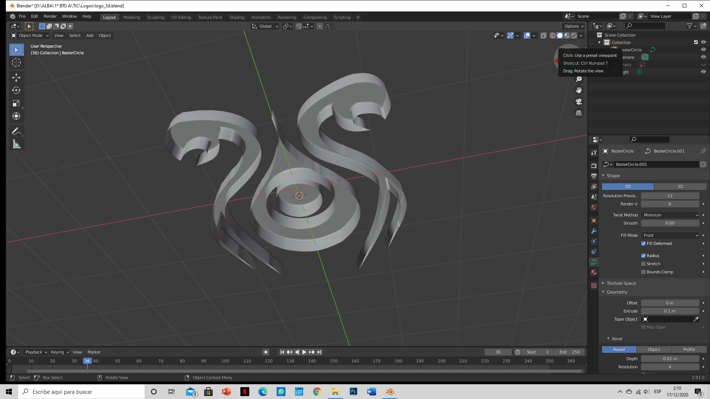The width and height of the screenshot is (710, 399).
Task: Switch to the Sculpting workspace tab
Action: click(155, 17)
